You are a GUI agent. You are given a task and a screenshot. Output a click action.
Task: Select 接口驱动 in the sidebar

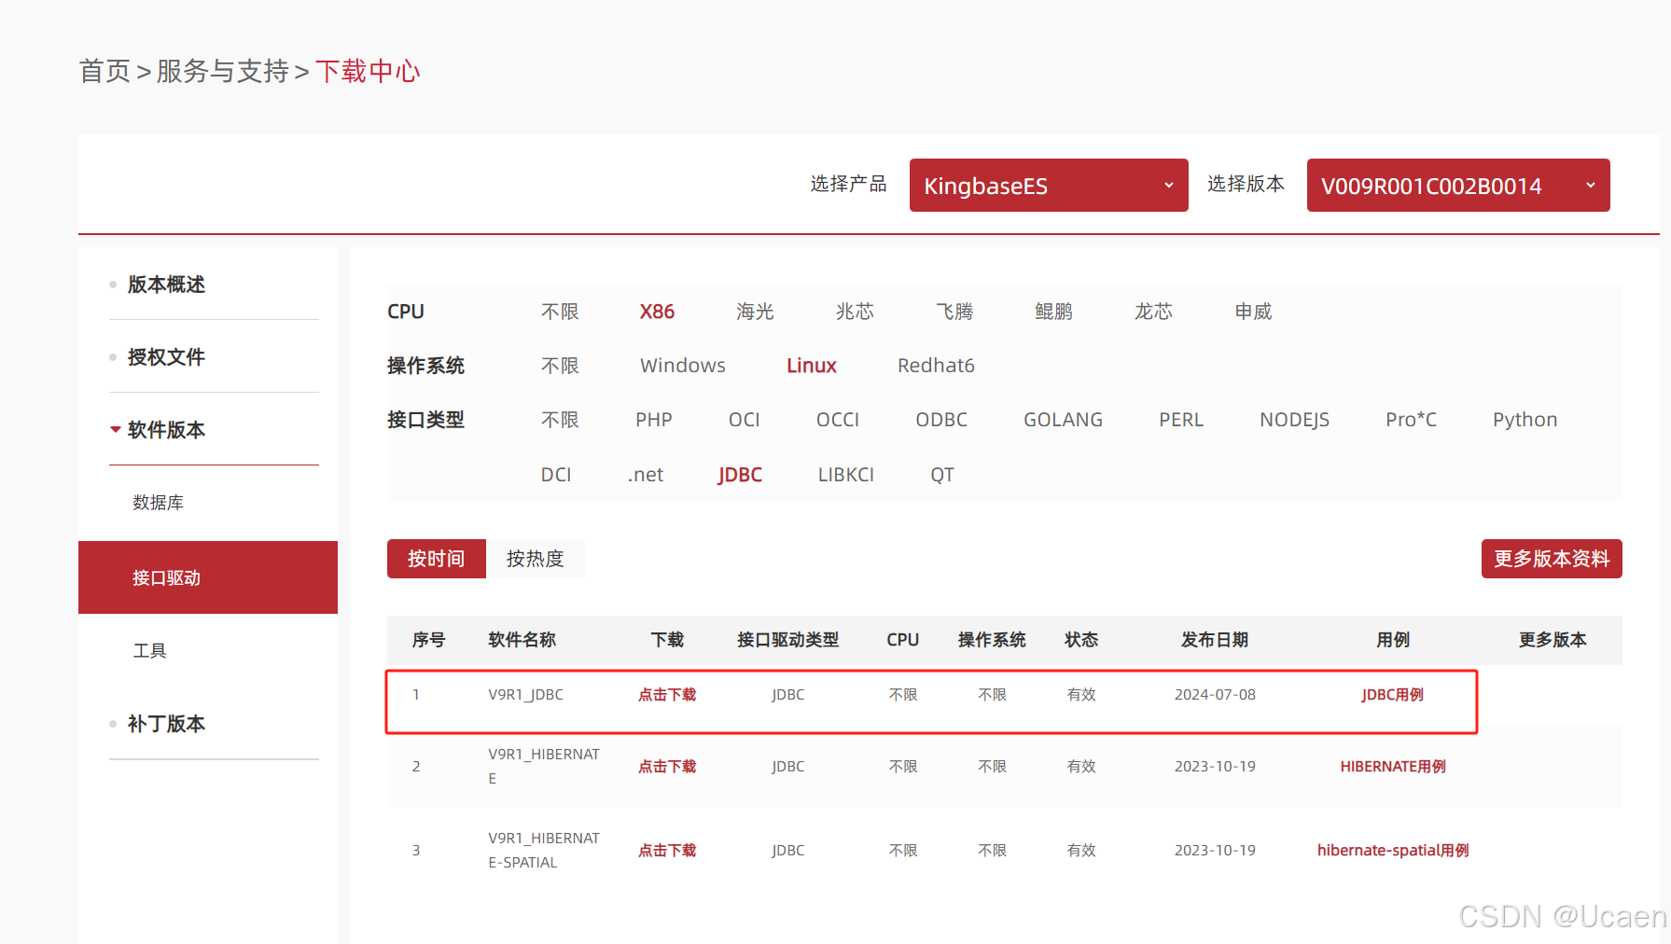click(208, 577)
